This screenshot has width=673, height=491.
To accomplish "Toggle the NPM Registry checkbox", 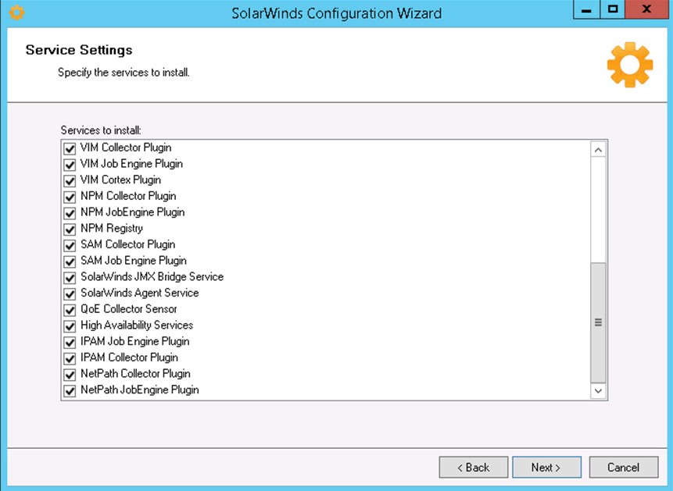I will point(70,229).
